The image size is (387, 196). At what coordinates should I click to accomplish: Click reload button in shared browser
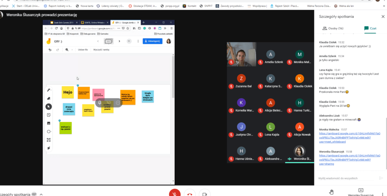[x=56, y=28]
